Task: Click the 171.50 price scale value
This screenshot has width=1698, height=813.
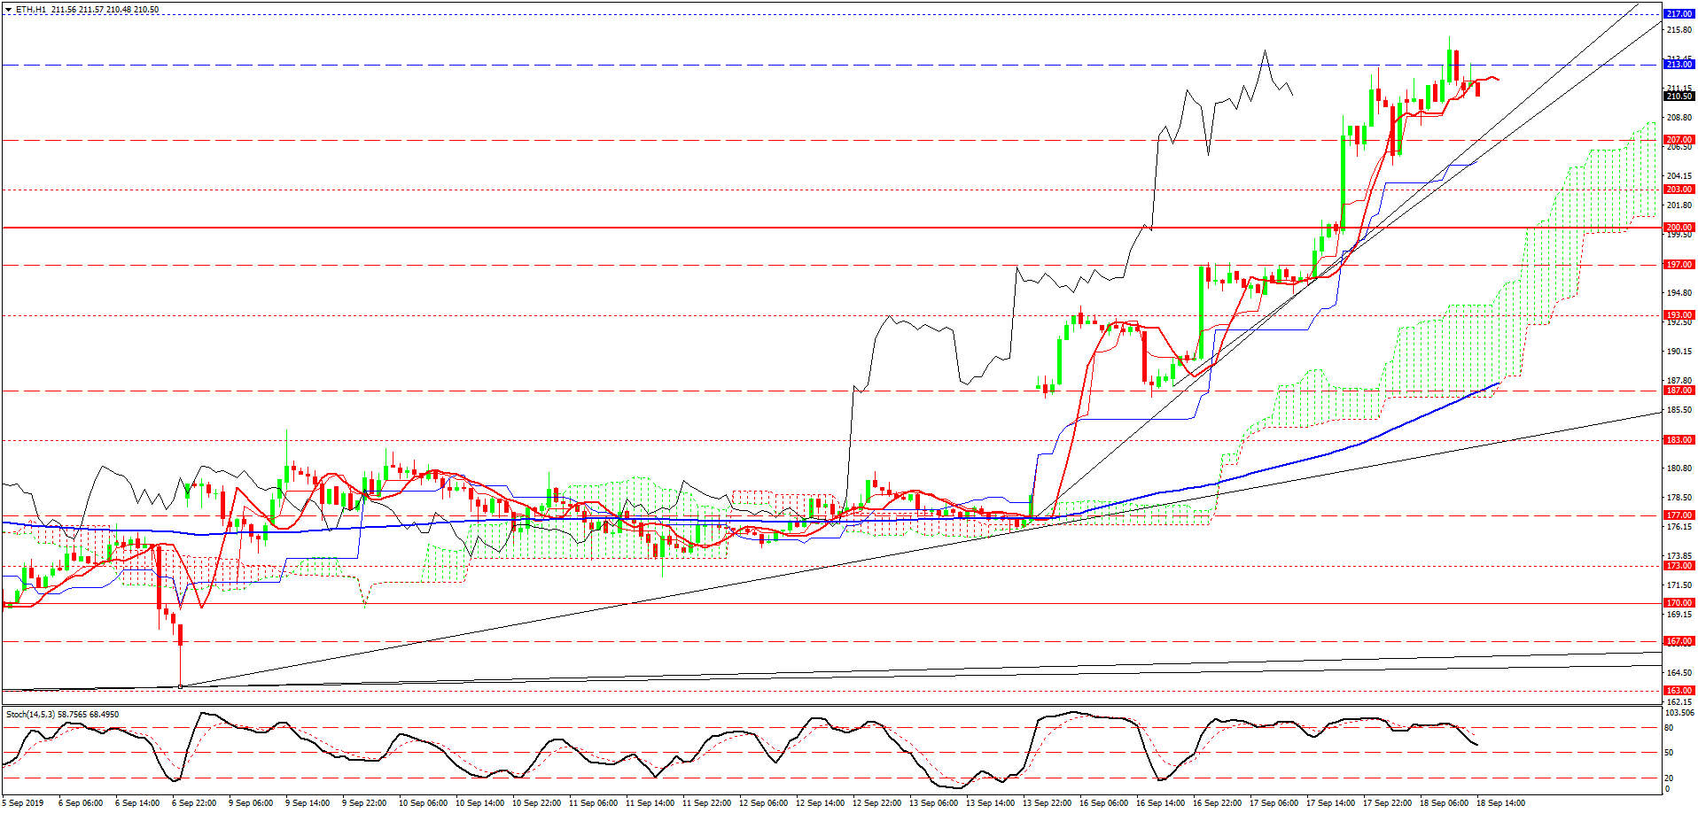Action: click(x=1679, y=585)
